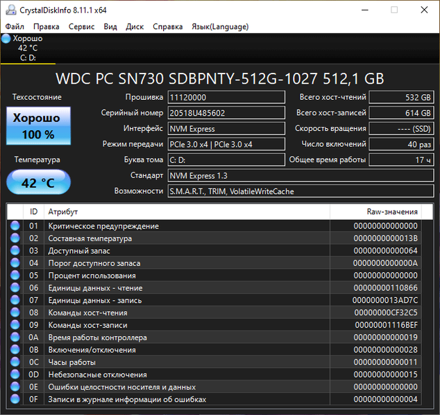Click status orb for Составная температура row

pos(15,238)
